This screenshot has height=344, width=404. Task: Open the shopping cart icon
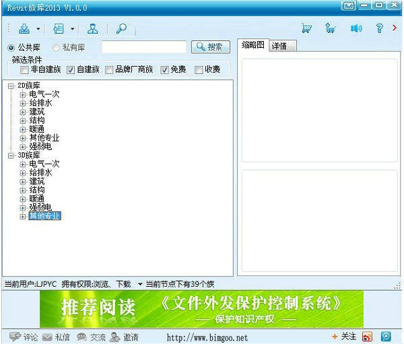click(x=306, y=29)
